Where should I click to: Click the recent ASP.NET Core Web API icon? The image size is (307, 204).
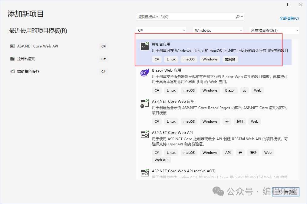click(12, 46)
